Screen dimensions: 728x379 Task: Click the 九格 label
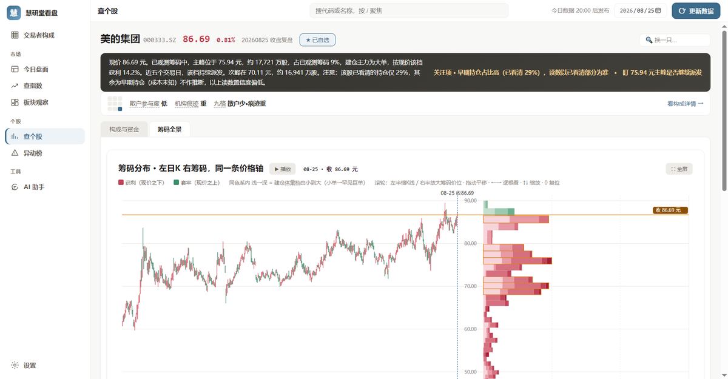tap(220, 104)
